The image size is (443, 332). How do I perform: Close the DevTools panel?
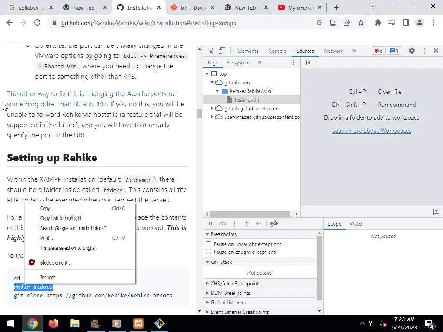pyautogui.click(x=436, y=51)
